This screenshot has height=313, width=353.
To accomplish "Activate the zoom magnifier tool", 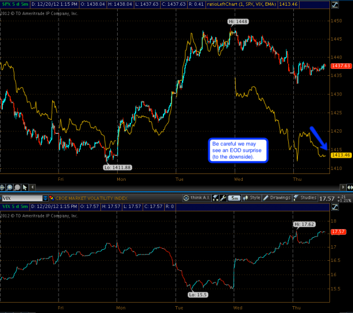I will (9, 187).
